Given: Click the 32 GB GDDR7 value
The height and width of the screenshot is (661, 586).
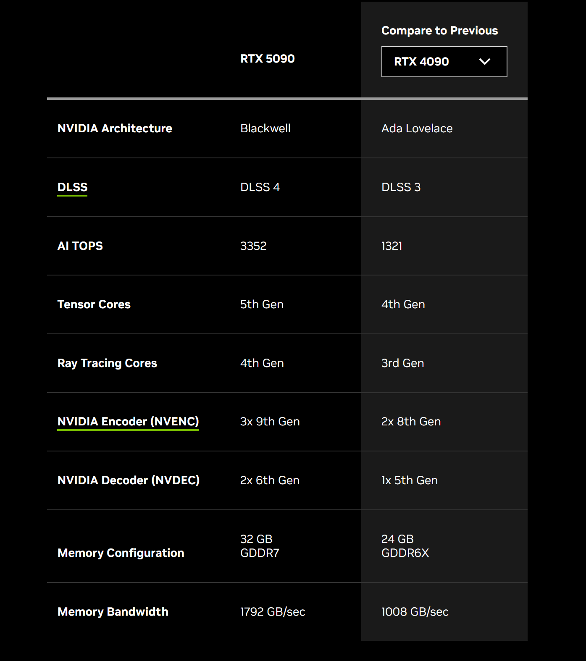Looking at the screenshot, I should pyautogui.click(x=260, y=546).
